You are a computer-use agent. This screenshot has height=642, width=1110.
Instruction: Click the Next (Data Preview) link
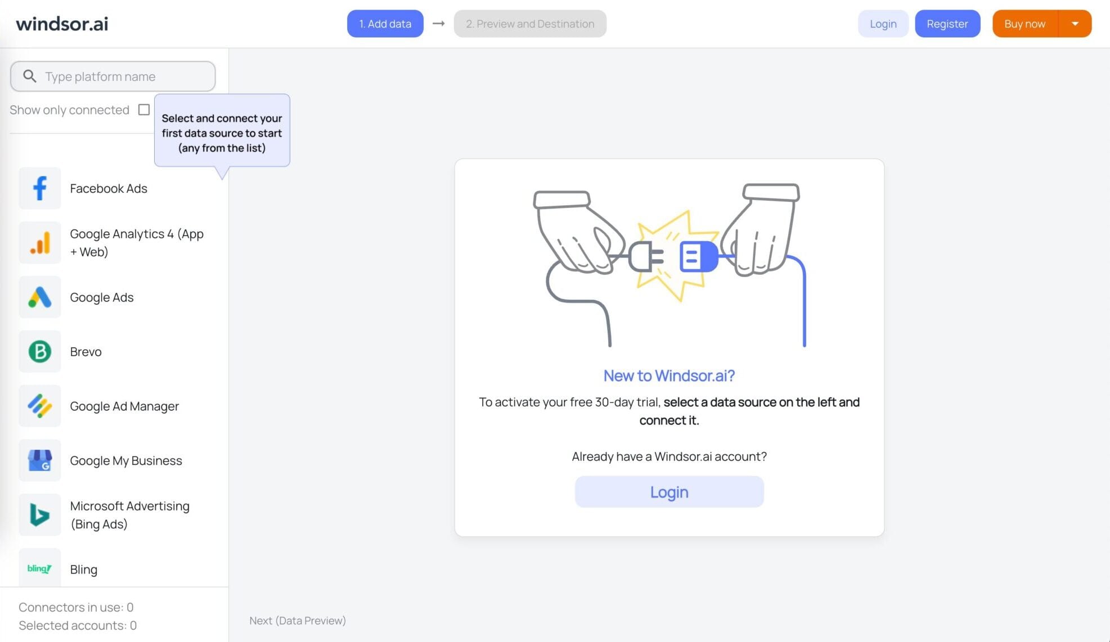298,621
